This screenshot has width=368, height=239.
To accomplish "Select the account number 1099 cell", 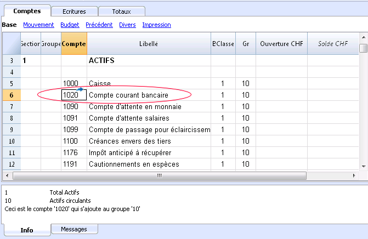I will coord(74,129).
